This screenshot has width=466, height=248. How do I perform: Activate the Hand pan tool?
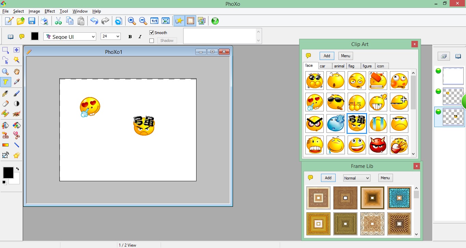pos(17,72)
